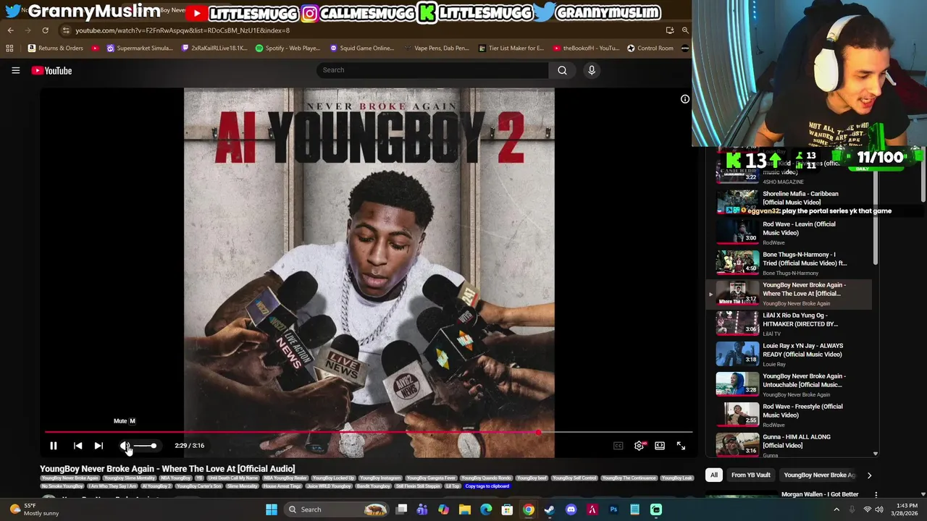Toggle closed captions (CC) button
This screenshot has height=521, width=927.
618,446
